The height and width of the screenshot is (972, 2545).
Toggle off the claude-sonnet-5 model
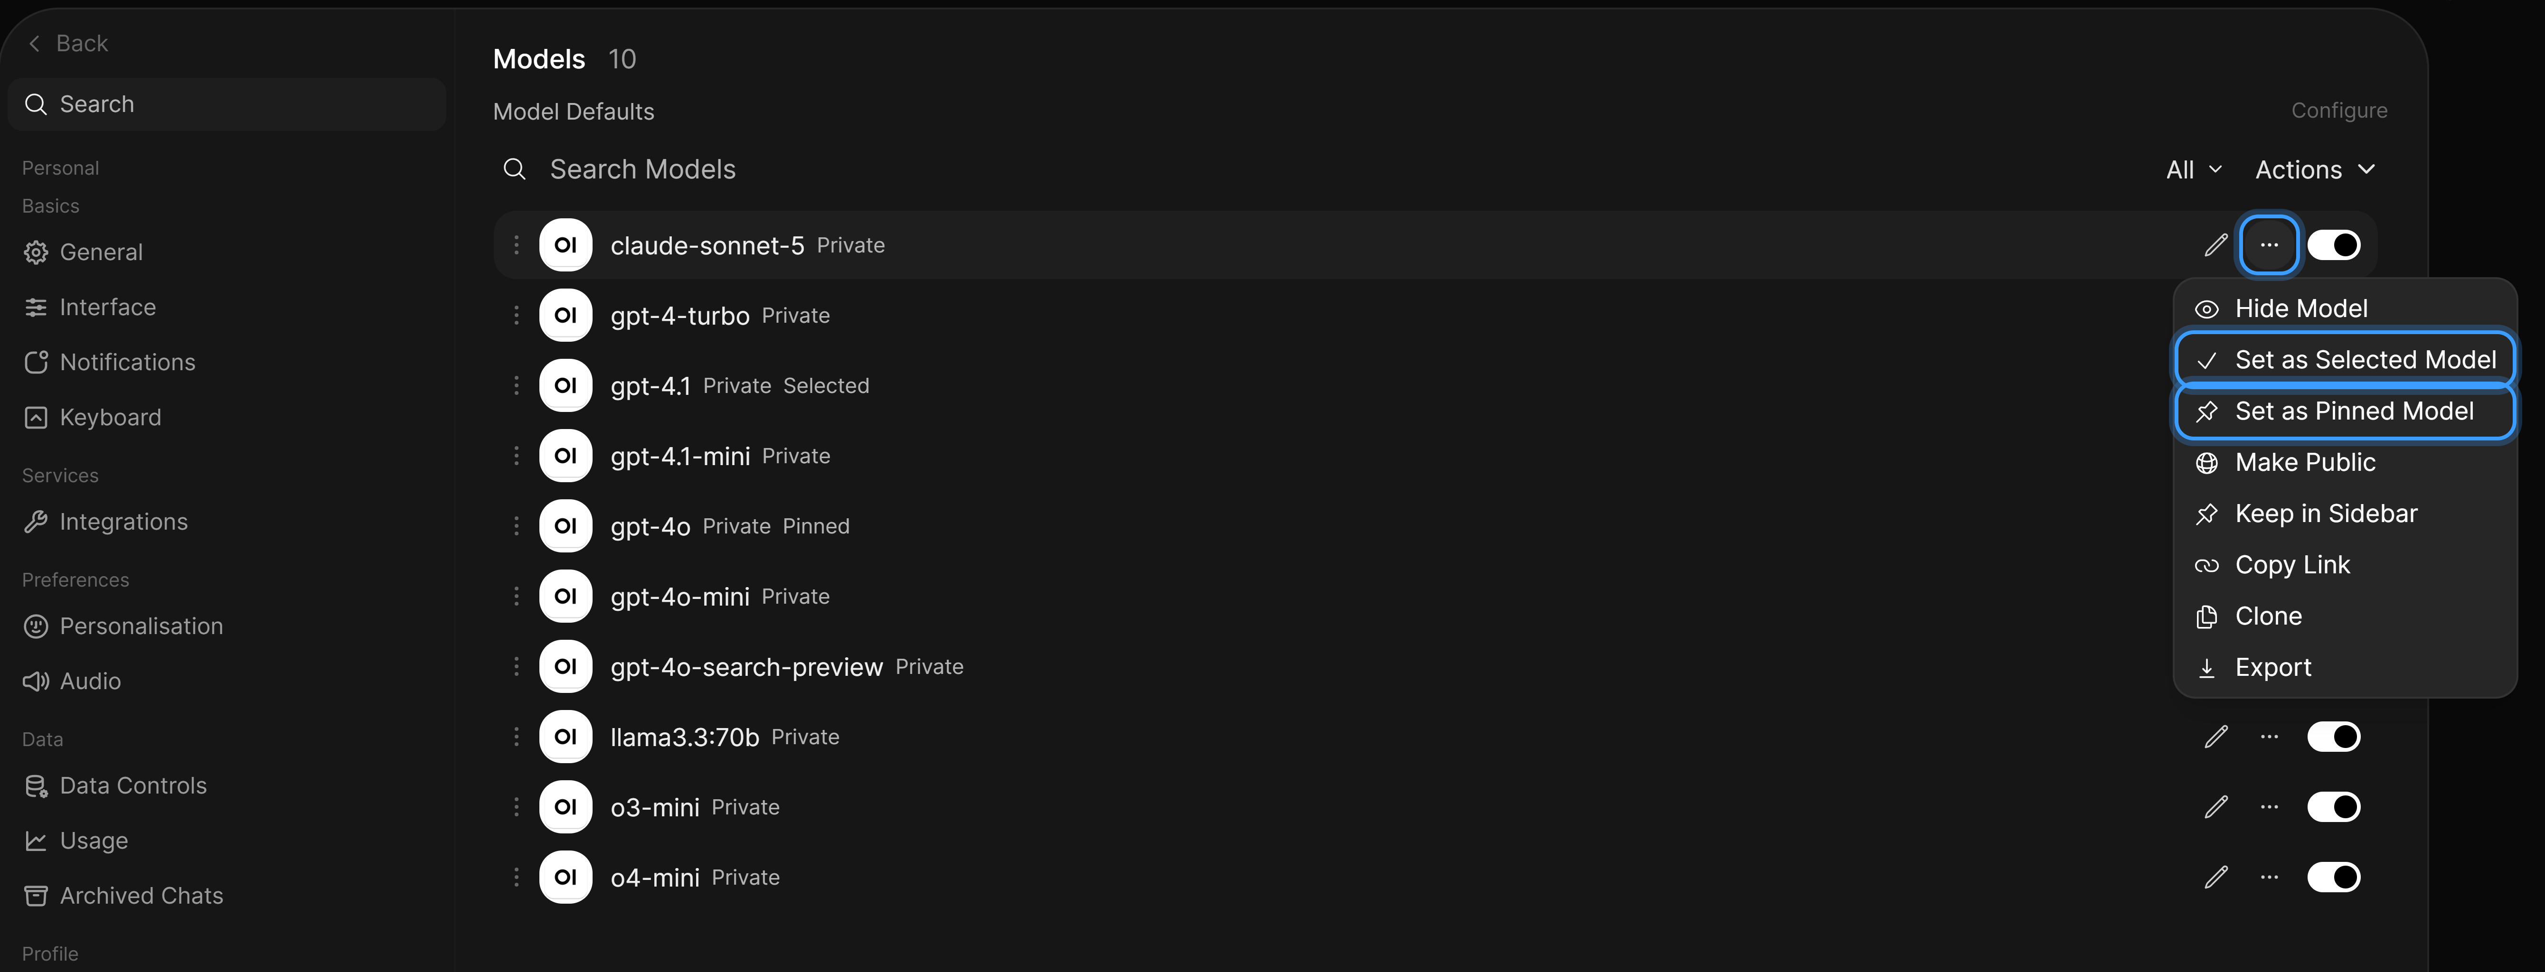(x=2334, y=245)
